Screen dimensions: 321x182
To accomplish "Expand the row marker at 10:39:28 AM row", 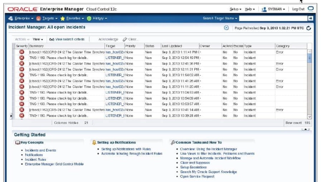I will [x=11, y=116].
